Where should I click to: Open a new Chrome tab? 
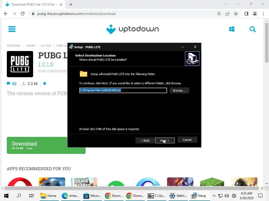(x=71, y=4)
